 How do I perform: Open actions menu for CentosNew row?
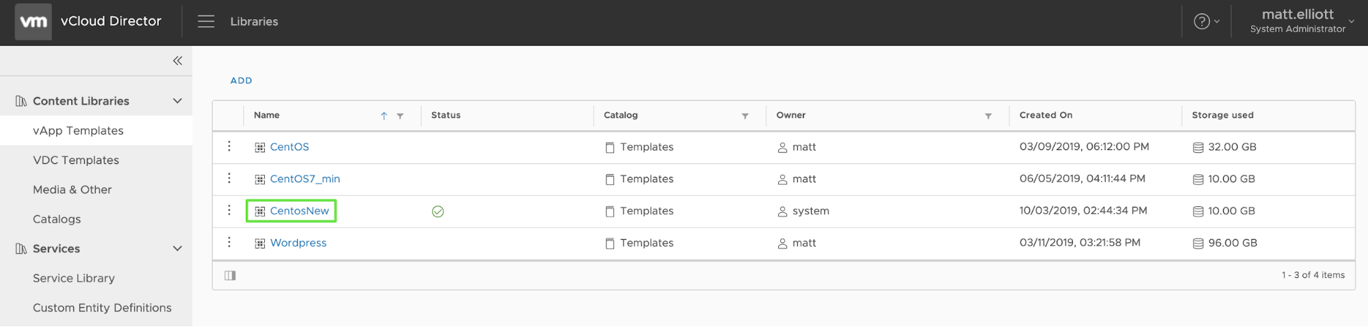click(229, 210)
